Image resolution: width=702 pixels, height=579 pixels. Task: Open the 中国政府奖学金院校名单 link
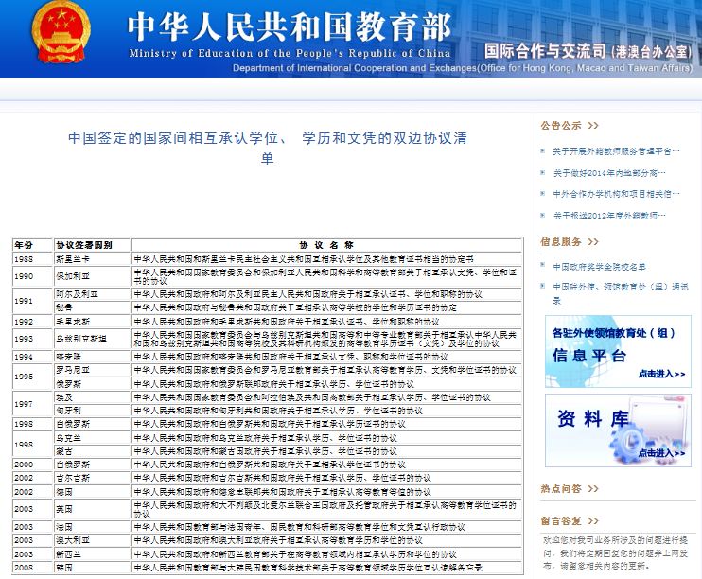[600, 267]
